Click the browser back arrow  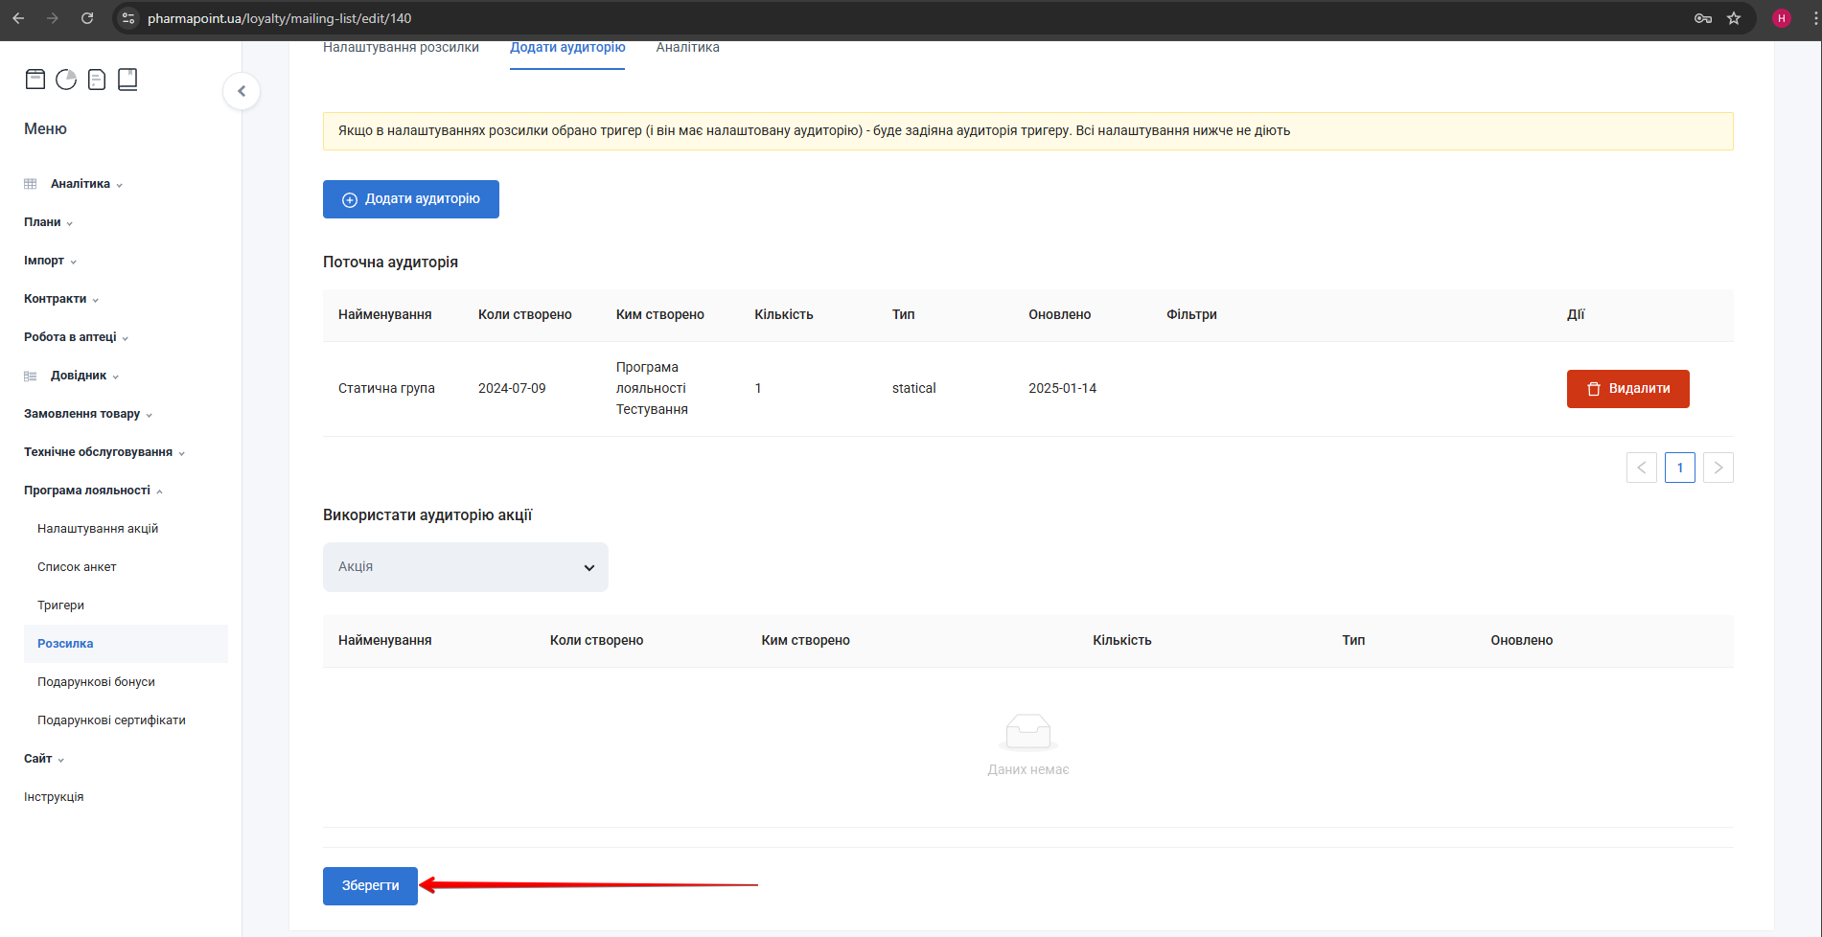point(18,18)
